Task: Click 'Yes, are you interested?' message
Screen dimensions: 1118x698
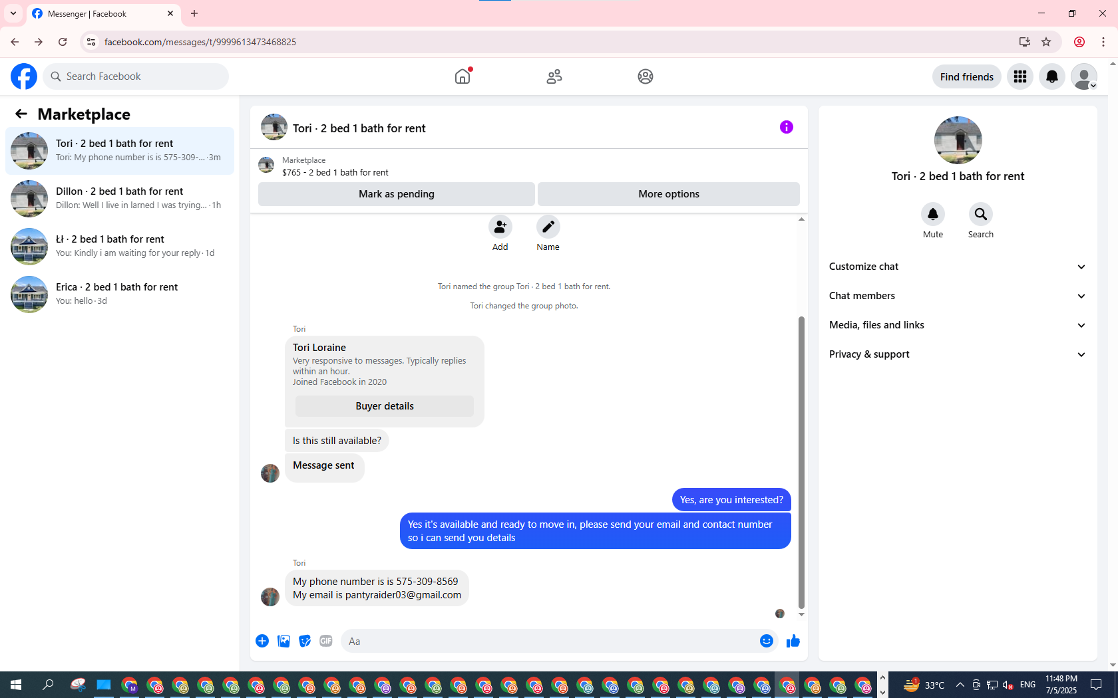Action: (731, 500)
